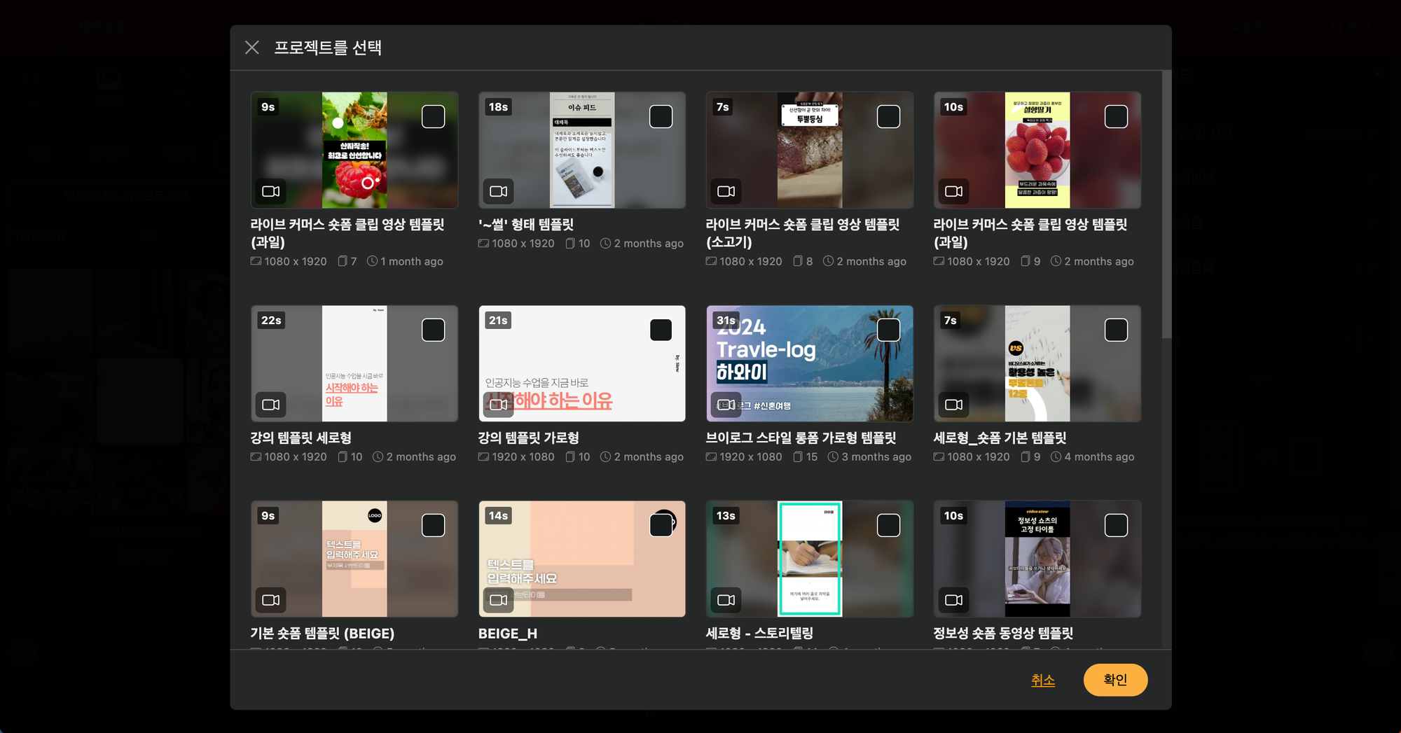The width and height of the screenshot is (1401, 733).
Task: Check the 브이로그 스타일 롱폼 template checkbox
Action: 889,330
